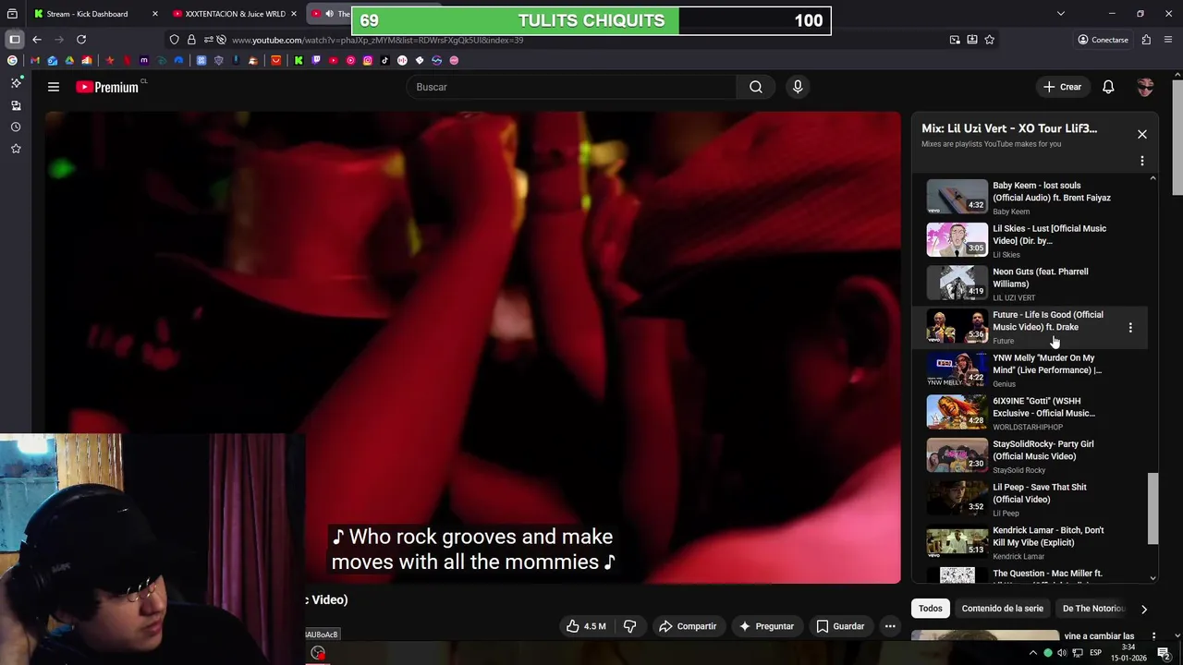The height and width of the screenshot is (665, 1183).
Task: Open the browser application menu
Action: tap(1168, 40)
